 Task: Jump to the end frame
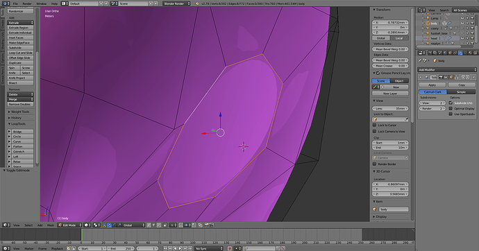point(190,248)
